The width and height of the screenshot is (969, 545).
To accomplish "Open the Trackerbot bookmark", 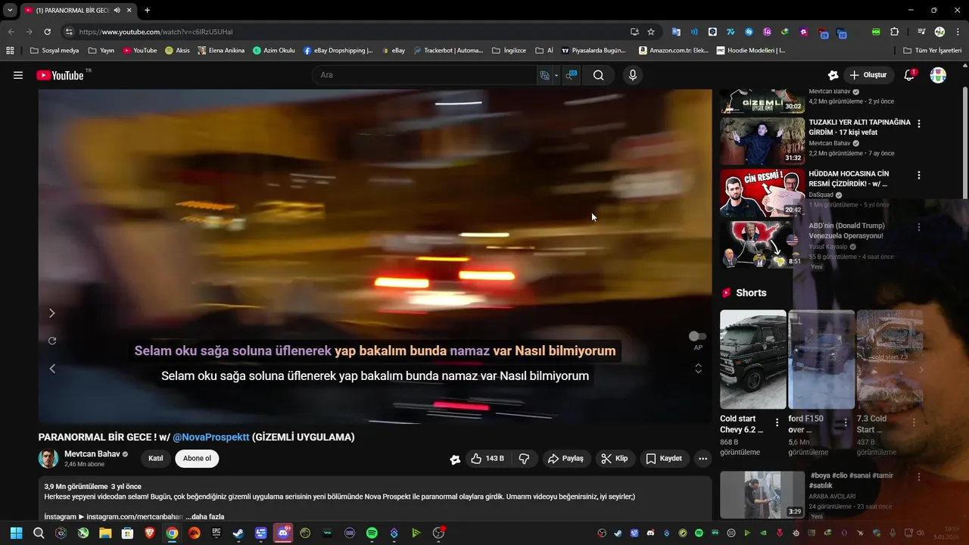I will tap(448, 51).
